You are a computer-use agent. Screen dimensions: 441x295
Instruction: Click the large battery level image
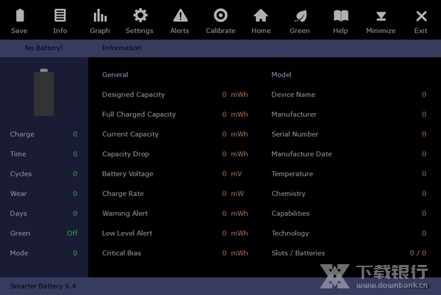(x=44, y=92)
